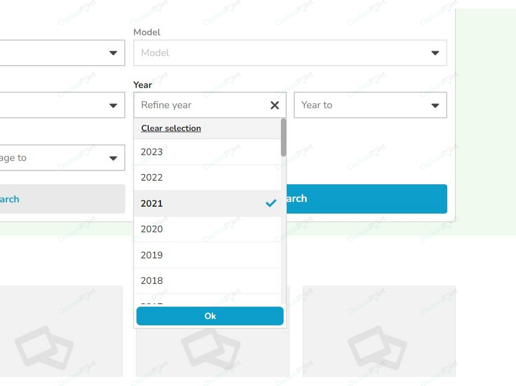The height and width of the screenshot is (386, 516).
Task: Pick 2020 from the year options
Action: coord(207,229)
